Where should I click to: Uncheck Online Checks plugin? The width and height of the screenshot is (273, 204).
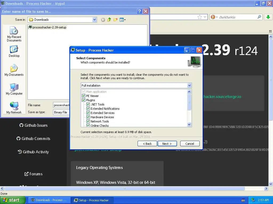pyautogui.click(x=88, y=125)
